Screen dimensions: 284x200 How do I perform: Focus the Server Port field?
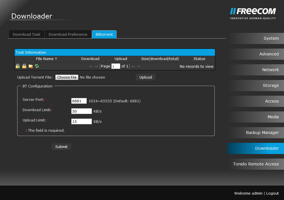pyautogui.click(x=79, y=101)
